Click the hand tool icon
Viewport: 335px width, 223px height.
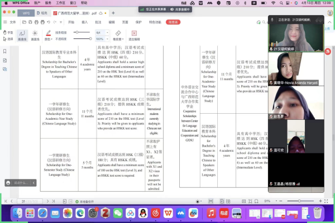pyautogui.click(x=4, y=33)
